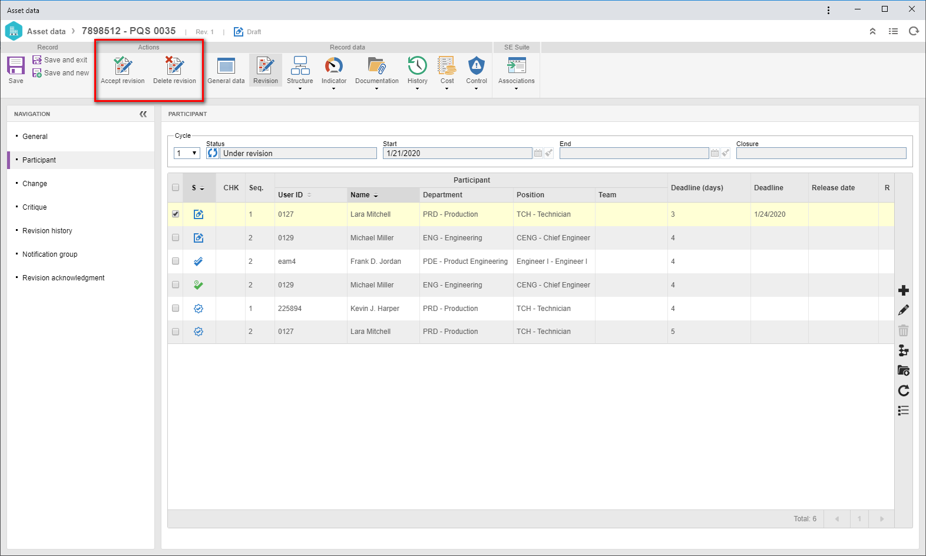Click the add participant plus icon
Image resolution: width=926 pixels, height=556 pixels.
coord(904,290)
